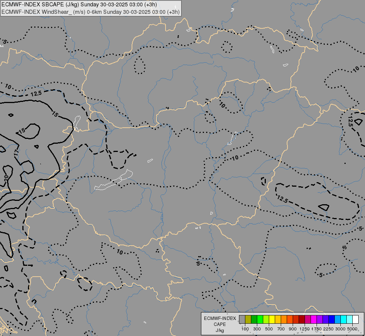The image size is (365, 336).
Task: Click the legend value "100"
Action: (x=245, y=329)
